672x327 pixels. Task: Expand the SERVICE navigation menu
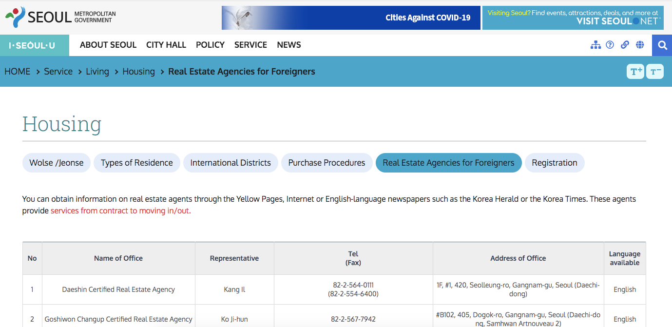(250, 45)
